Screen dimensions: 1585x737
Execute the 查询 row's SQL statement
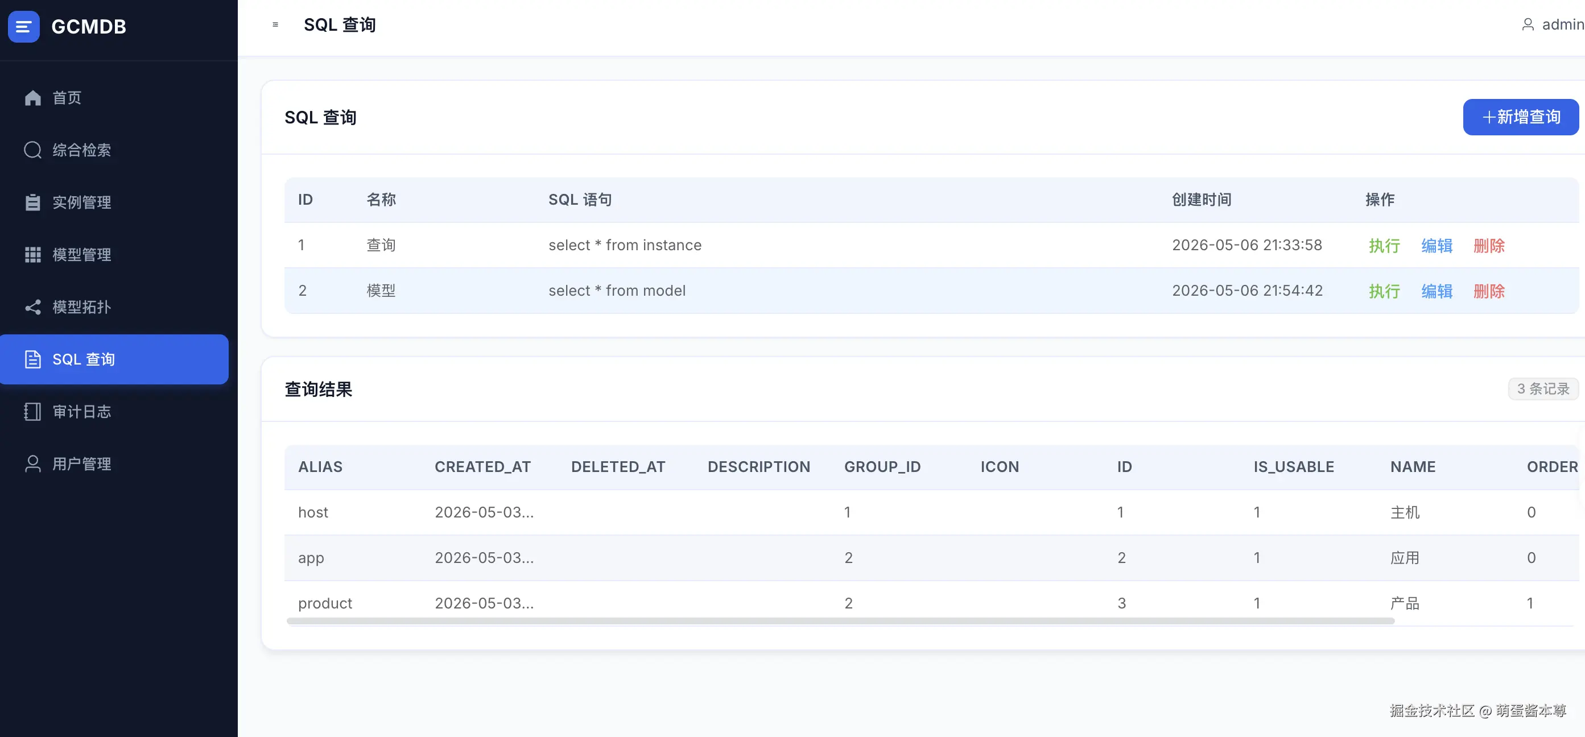(1384, 246)
